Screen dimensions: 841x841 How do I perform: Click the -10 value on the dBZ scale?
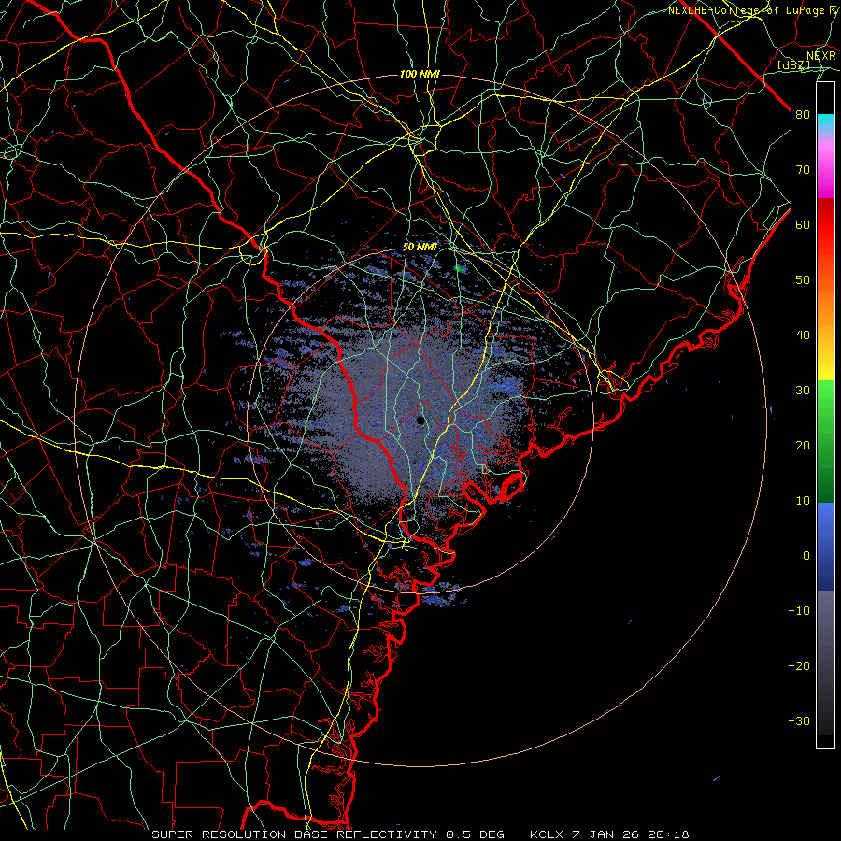click(799, 611)
